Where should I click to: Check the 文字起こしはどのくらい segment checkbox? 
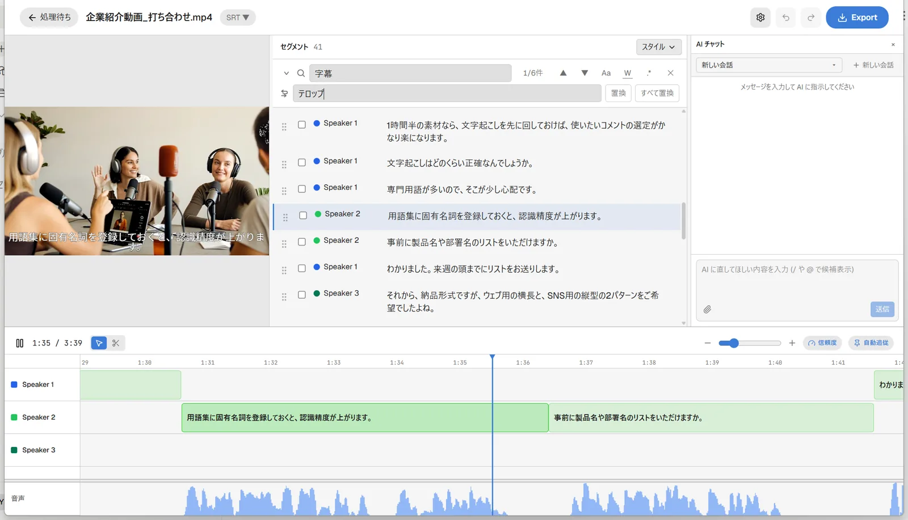[x=302, y=162]
